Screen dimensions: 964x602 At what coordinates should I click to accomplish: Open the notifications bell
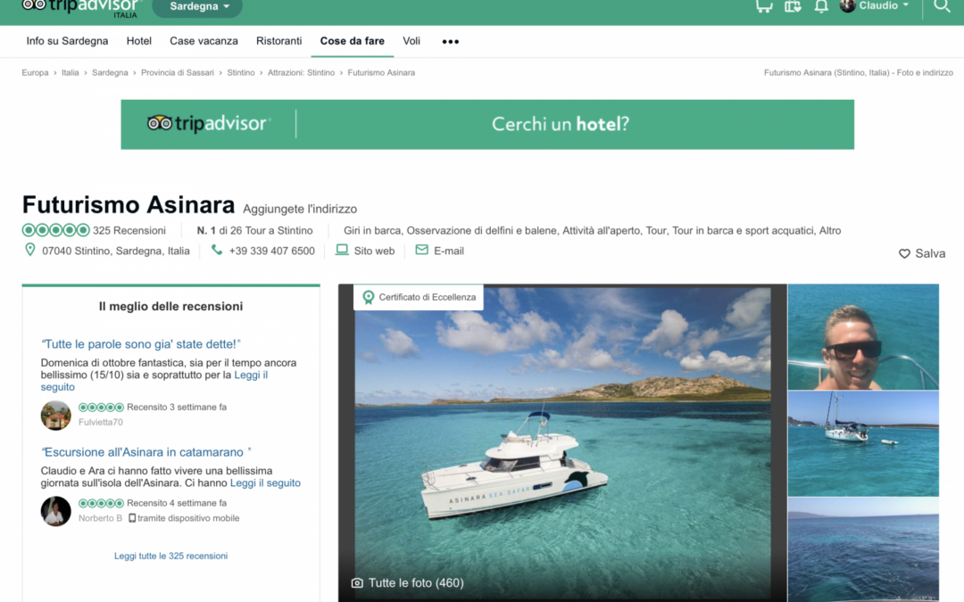pyautogui.click(x=821, y=6)
